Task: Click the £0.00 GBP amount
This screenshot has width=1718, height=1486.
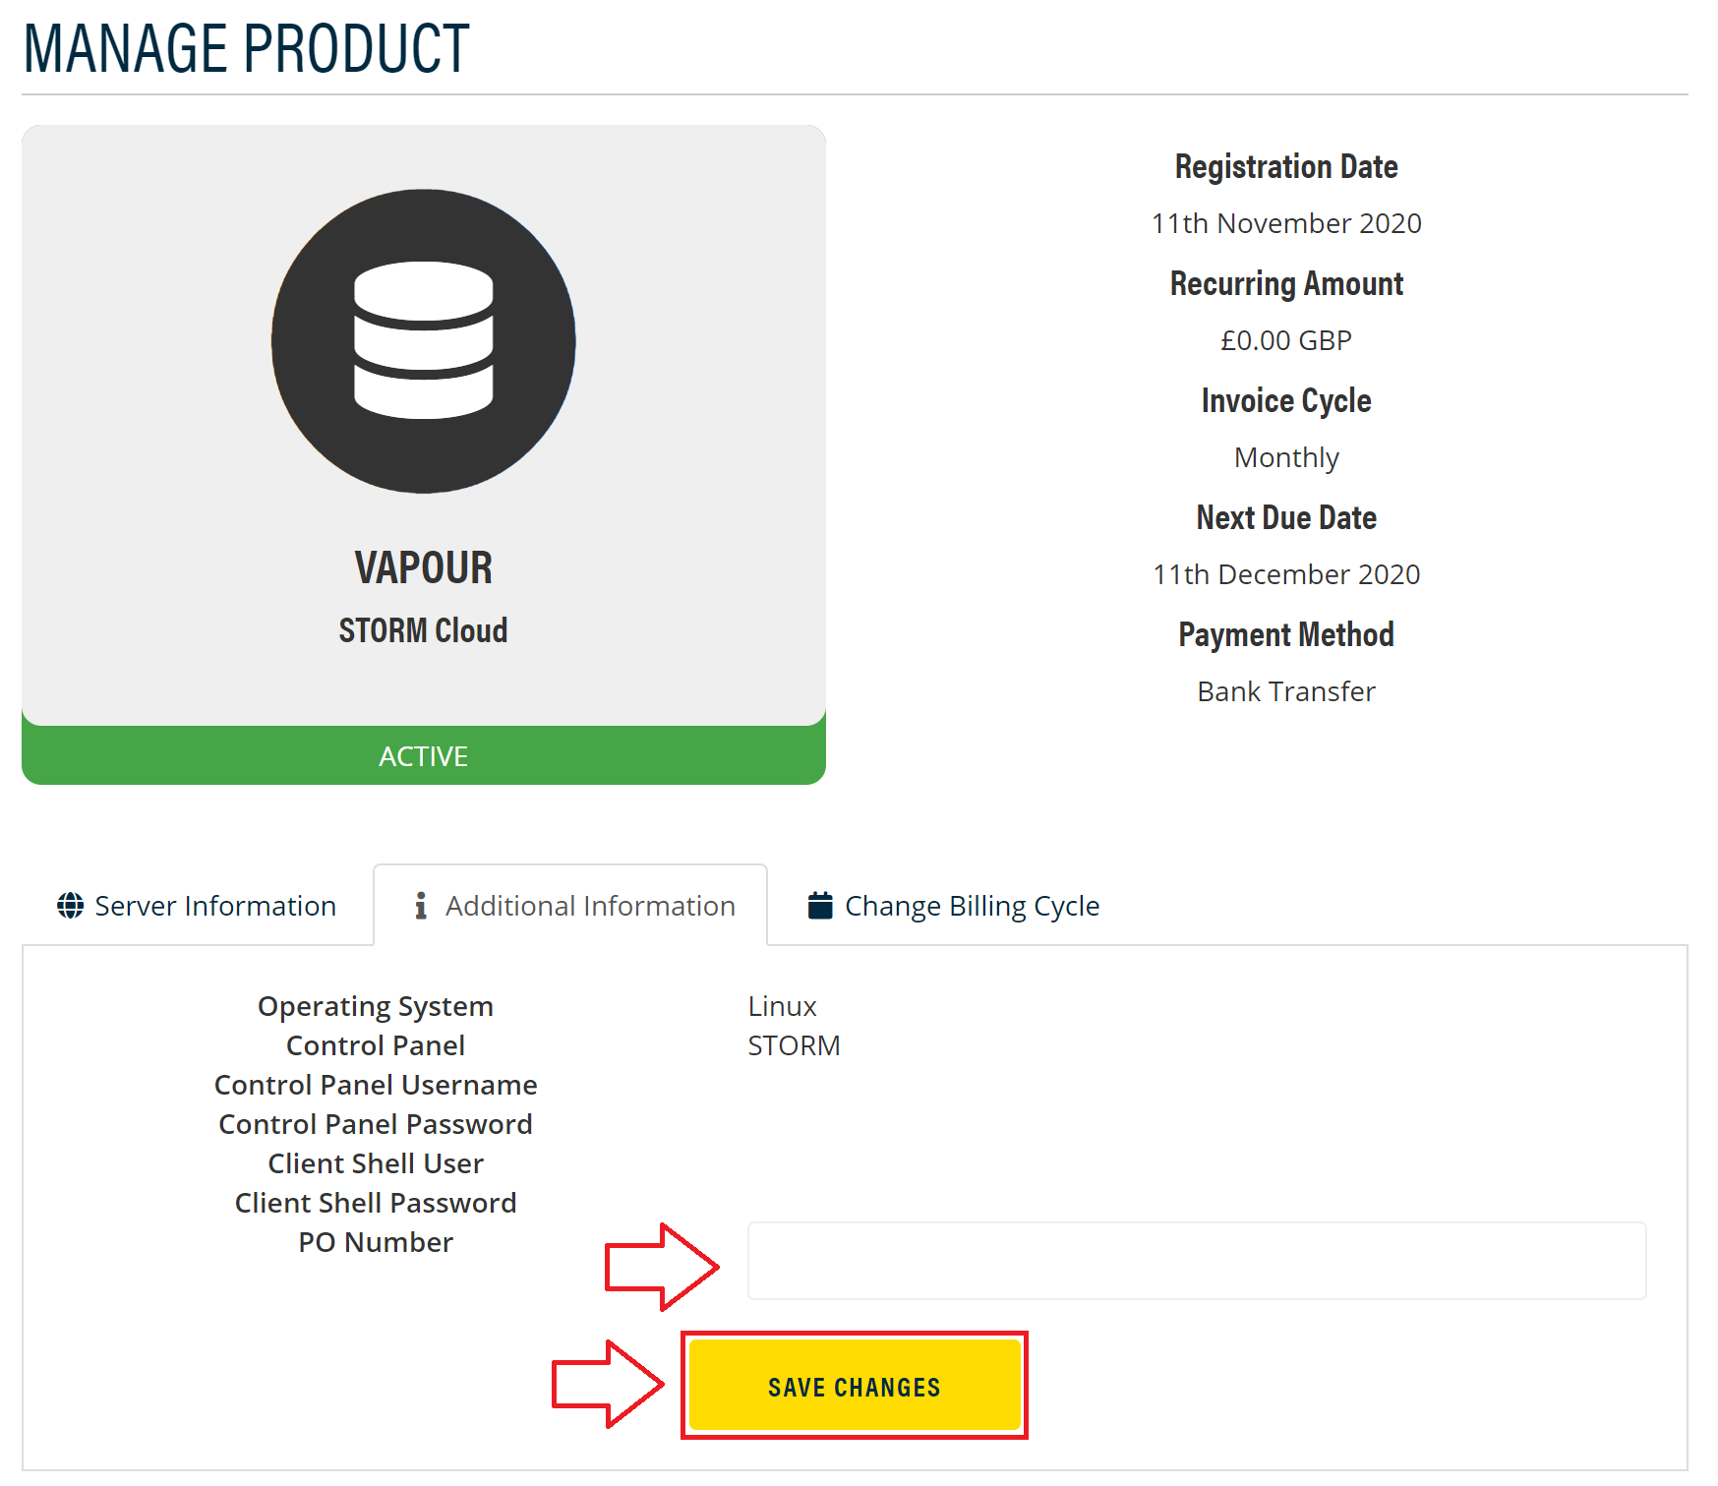Action: (1286, 340)
